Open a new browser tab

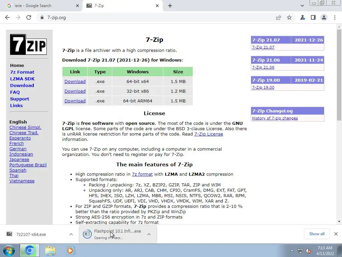tap(170, 6)
